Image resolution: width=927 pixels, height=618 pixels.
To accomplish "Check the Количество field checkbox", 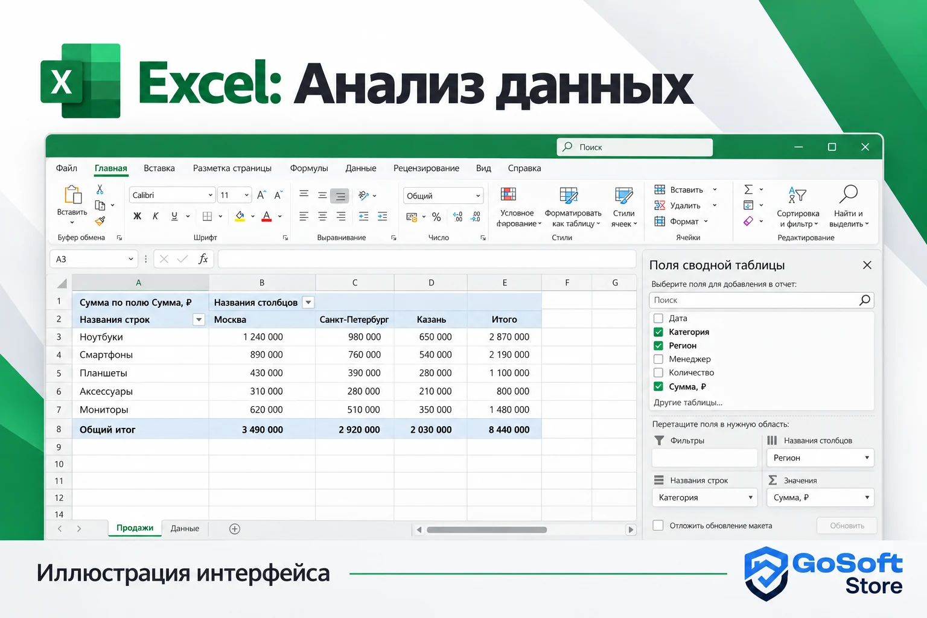I will click(658, 373).
